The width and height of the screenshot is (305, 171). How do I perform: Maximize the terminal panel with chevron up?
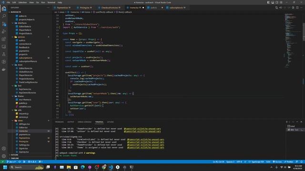click(x=297, y=122)
